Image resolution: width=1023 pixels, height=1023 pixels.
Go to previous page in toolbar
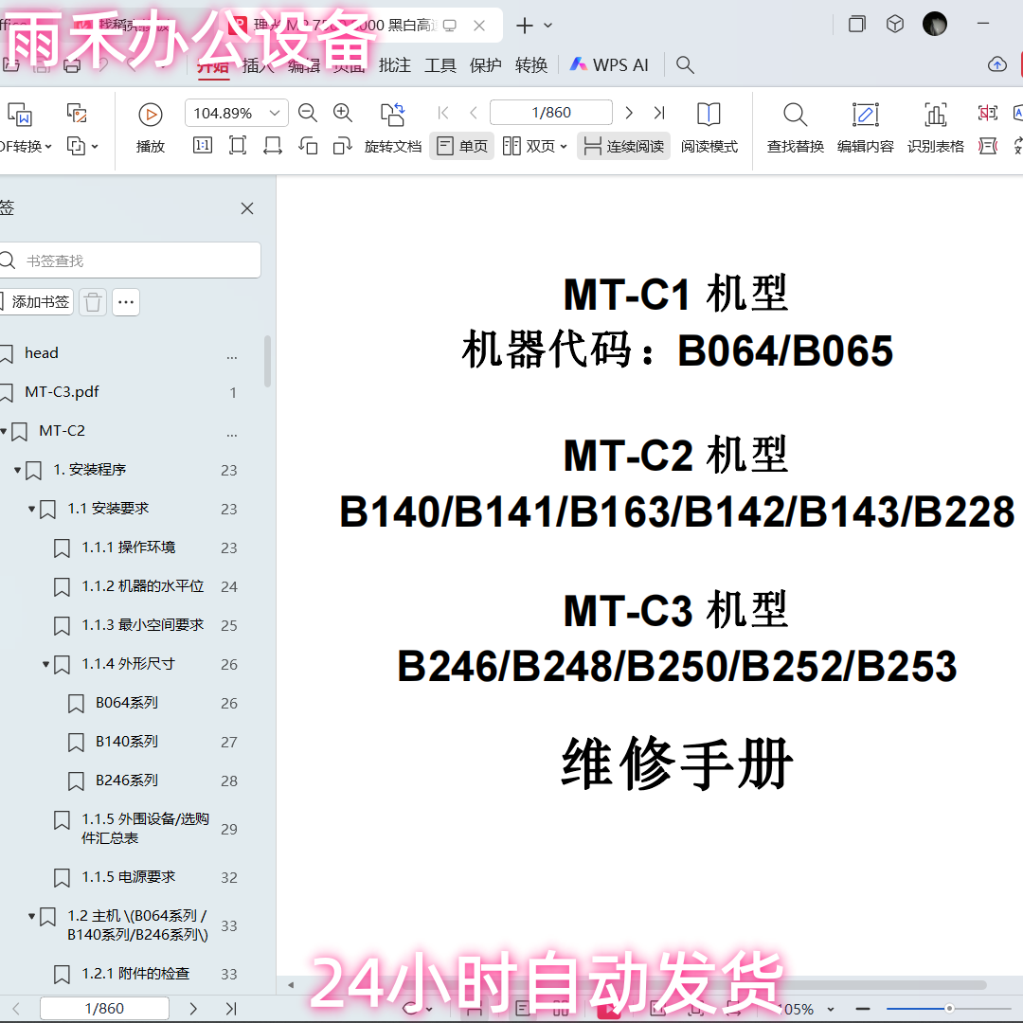pos(474,113)
